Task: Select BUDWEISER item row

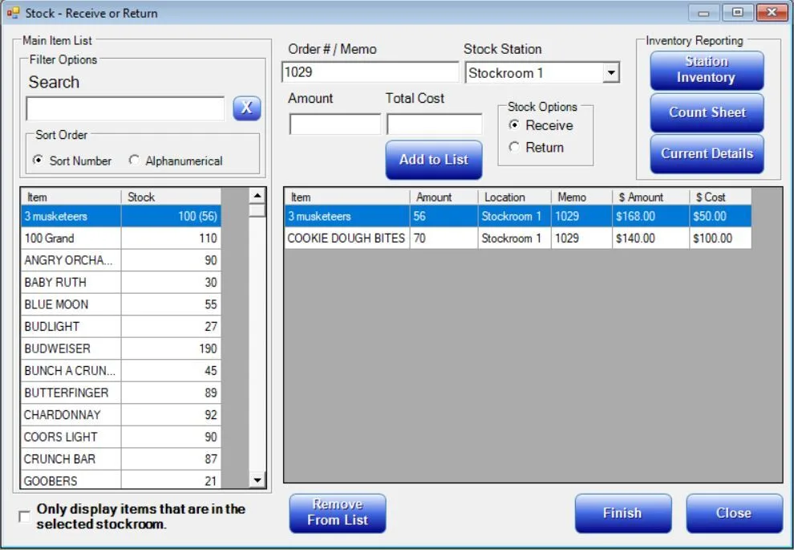Action: (x=121, y=348)
